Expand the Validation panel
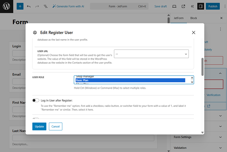 click(199, 148)
